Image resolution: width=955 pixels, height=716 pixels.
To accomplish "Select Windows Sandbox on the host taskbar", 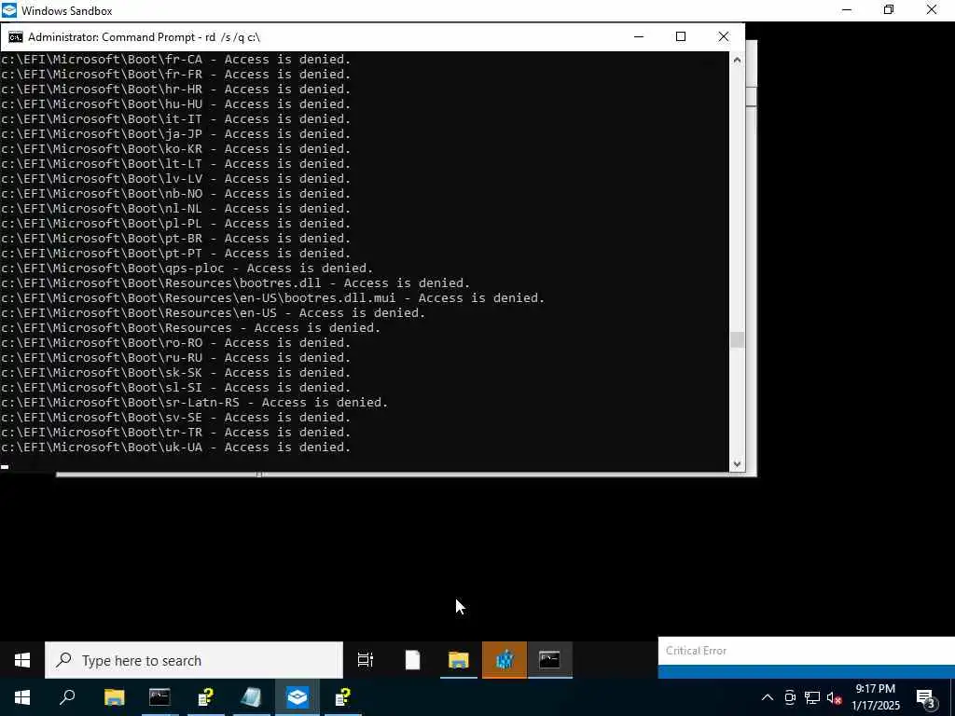I will click(298, 697).
